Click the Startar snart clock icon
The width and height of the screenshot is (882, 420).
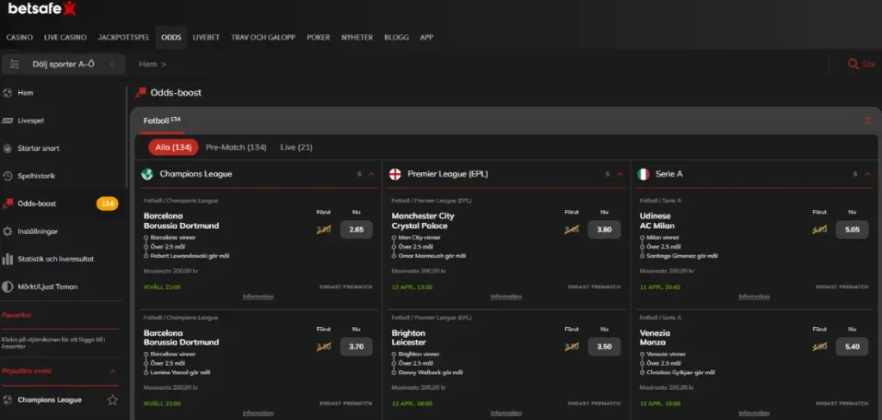point(8,148)
